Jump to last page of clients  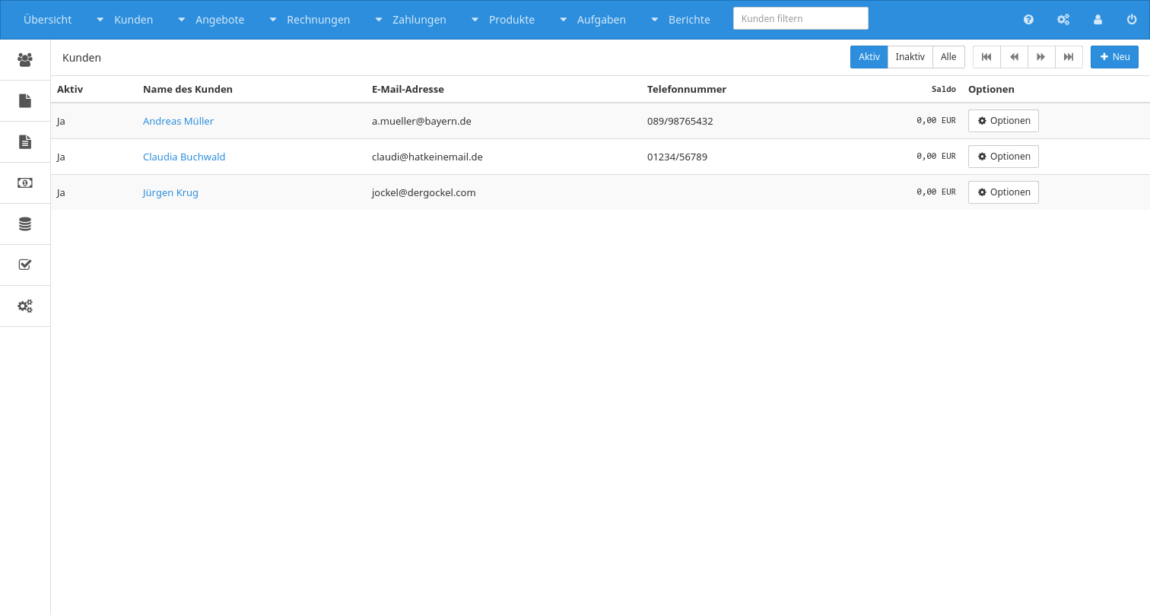click(1069, 57)
